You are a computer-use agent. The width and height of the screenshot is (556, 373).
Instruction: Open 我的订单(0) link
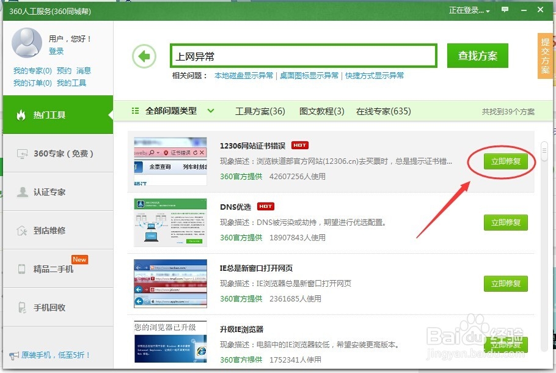(x=32, y=83)
